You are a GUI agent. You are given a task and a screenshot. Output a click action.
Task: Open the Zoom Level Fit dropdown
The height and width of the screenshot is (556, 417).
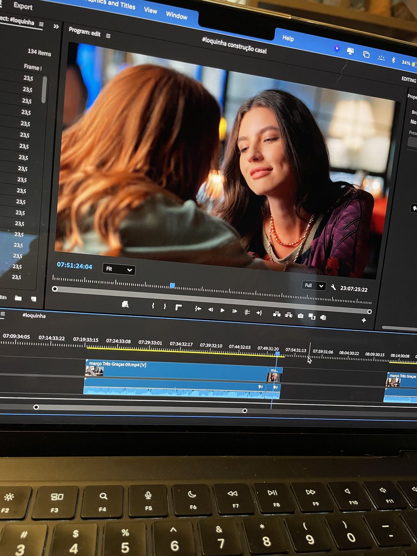point(119,269)
